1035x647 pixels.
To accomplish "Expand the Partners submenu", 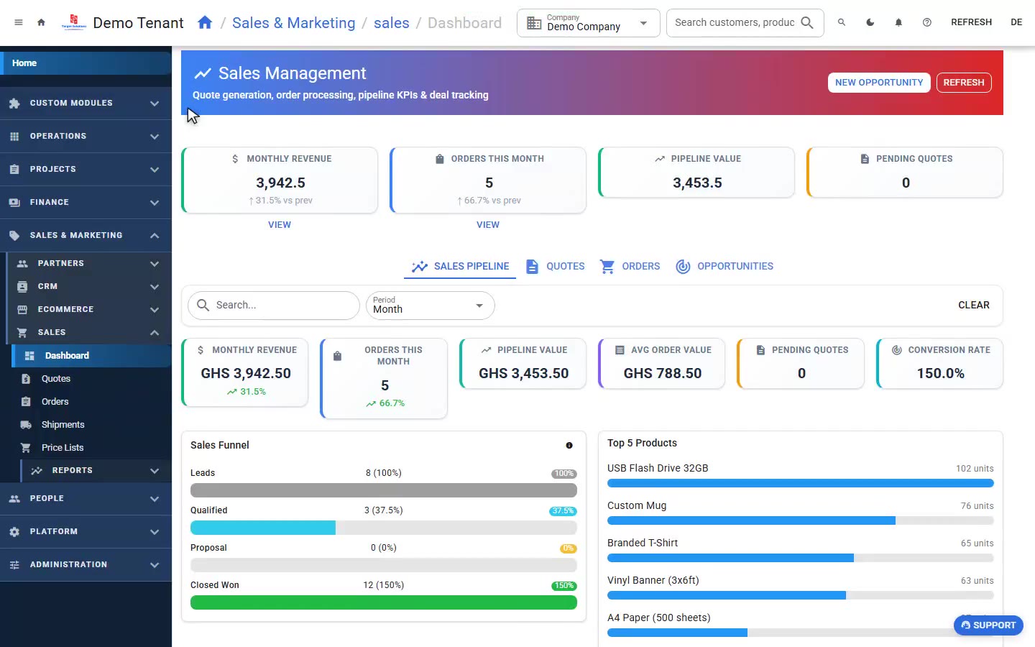I will (x=88, y=263).
